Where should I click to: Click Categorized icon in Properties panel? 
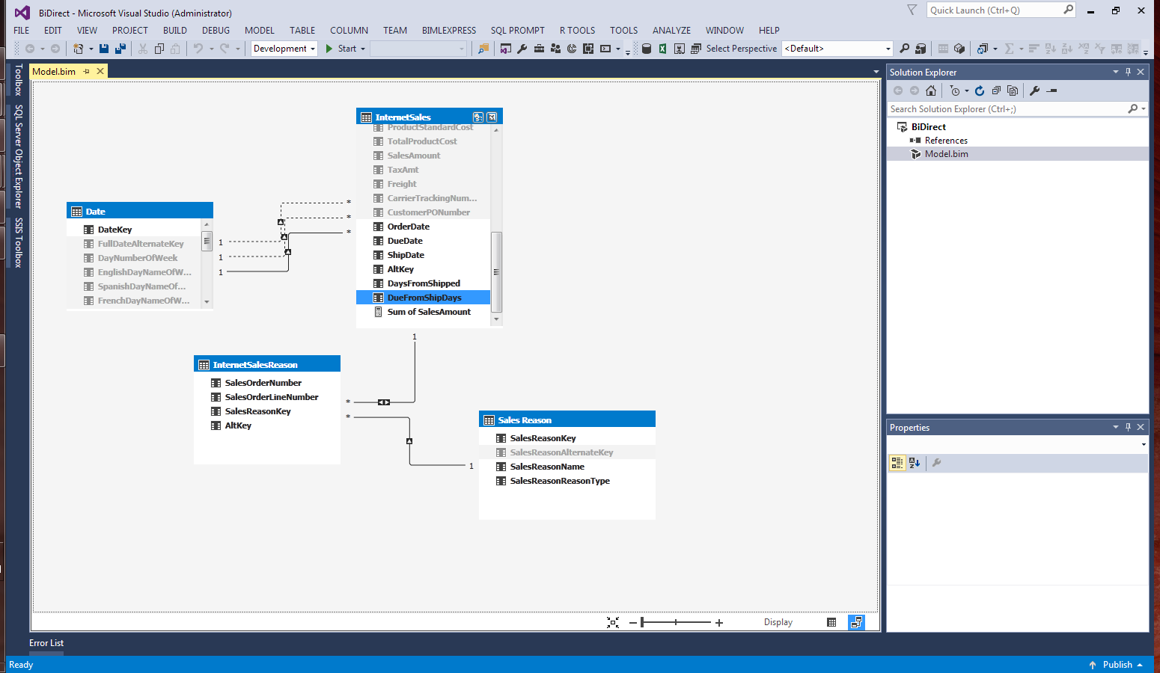click(897, 463)
